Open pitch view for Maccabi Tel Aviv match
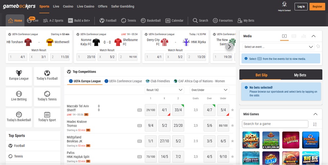The height and width of the screenshot is (165, 328). pos(139,110)
